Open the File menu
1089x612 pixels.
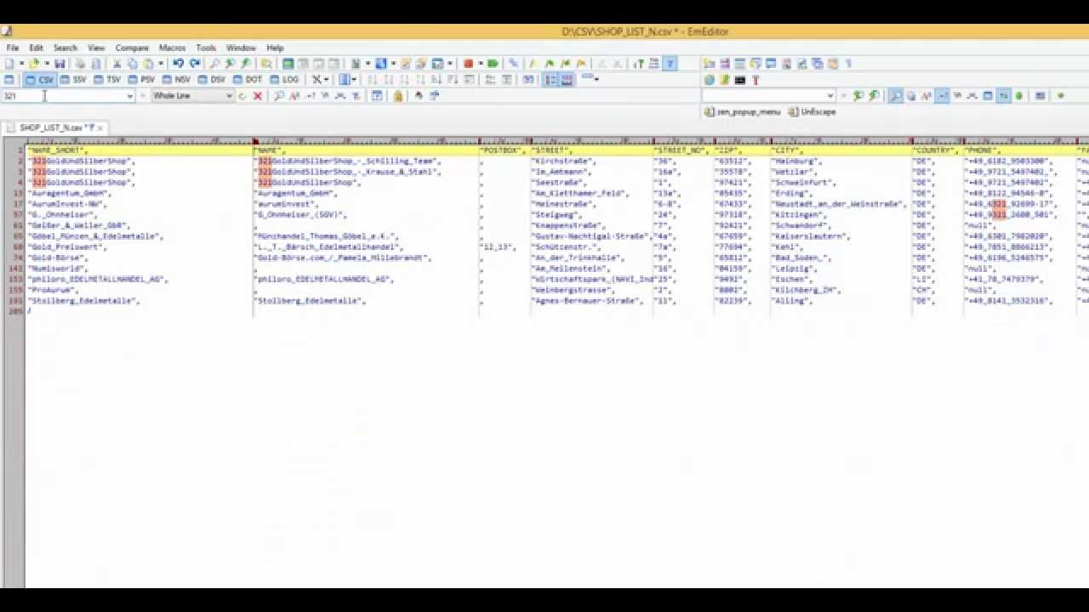click(x=13, y=48)
